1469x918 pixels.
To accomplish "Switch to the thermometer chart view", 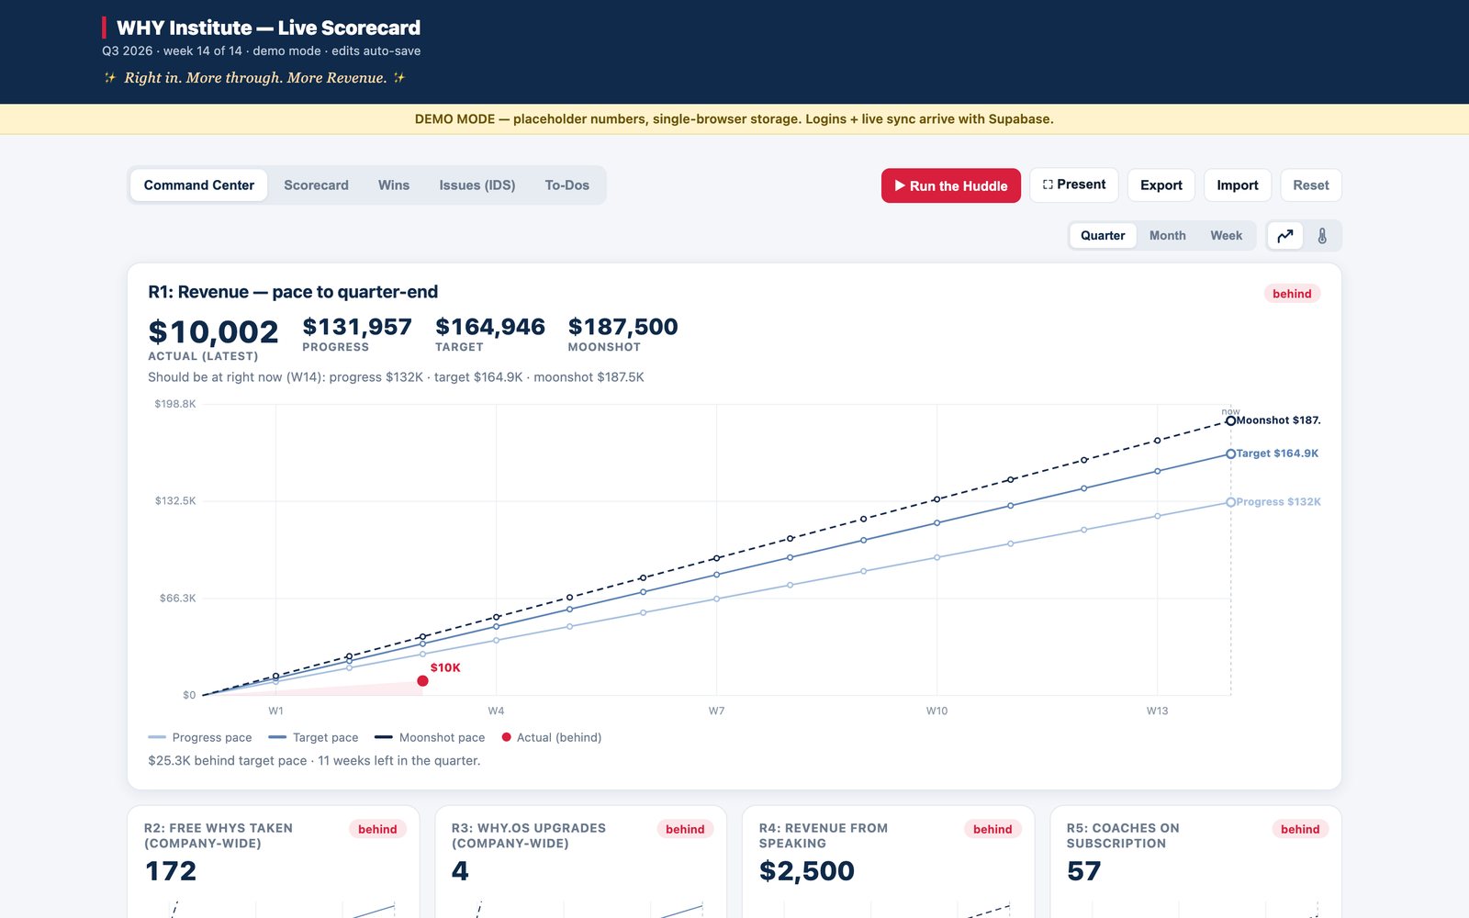I will 1322,236.
